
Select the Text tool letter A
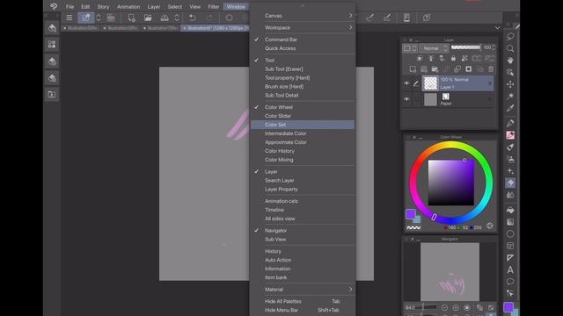510,269
